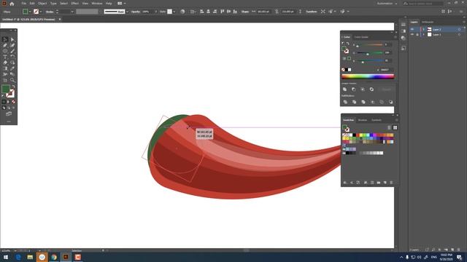Open the Type menu
The width and height of the screenshot is (467, 262).
click(x=53, y=4)
